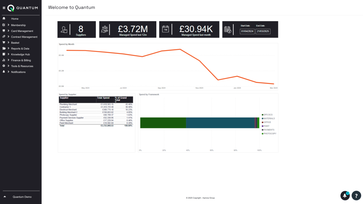363x204 pixels.
Task: Click the calendar filter icon on date card
Action: (x=228, y=29)
